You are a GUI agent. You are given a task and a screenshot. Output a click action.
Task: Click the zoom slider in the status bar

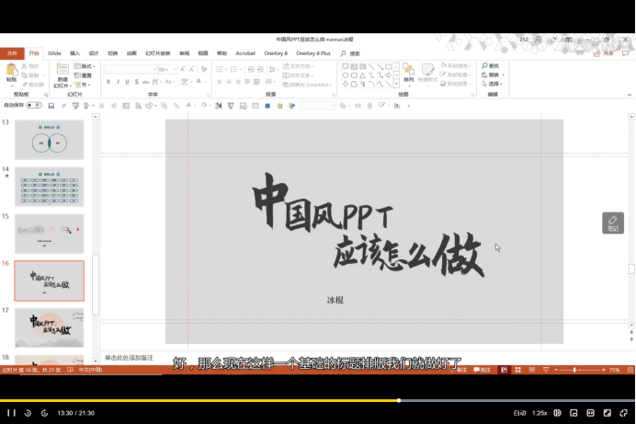tap(580, 370)
